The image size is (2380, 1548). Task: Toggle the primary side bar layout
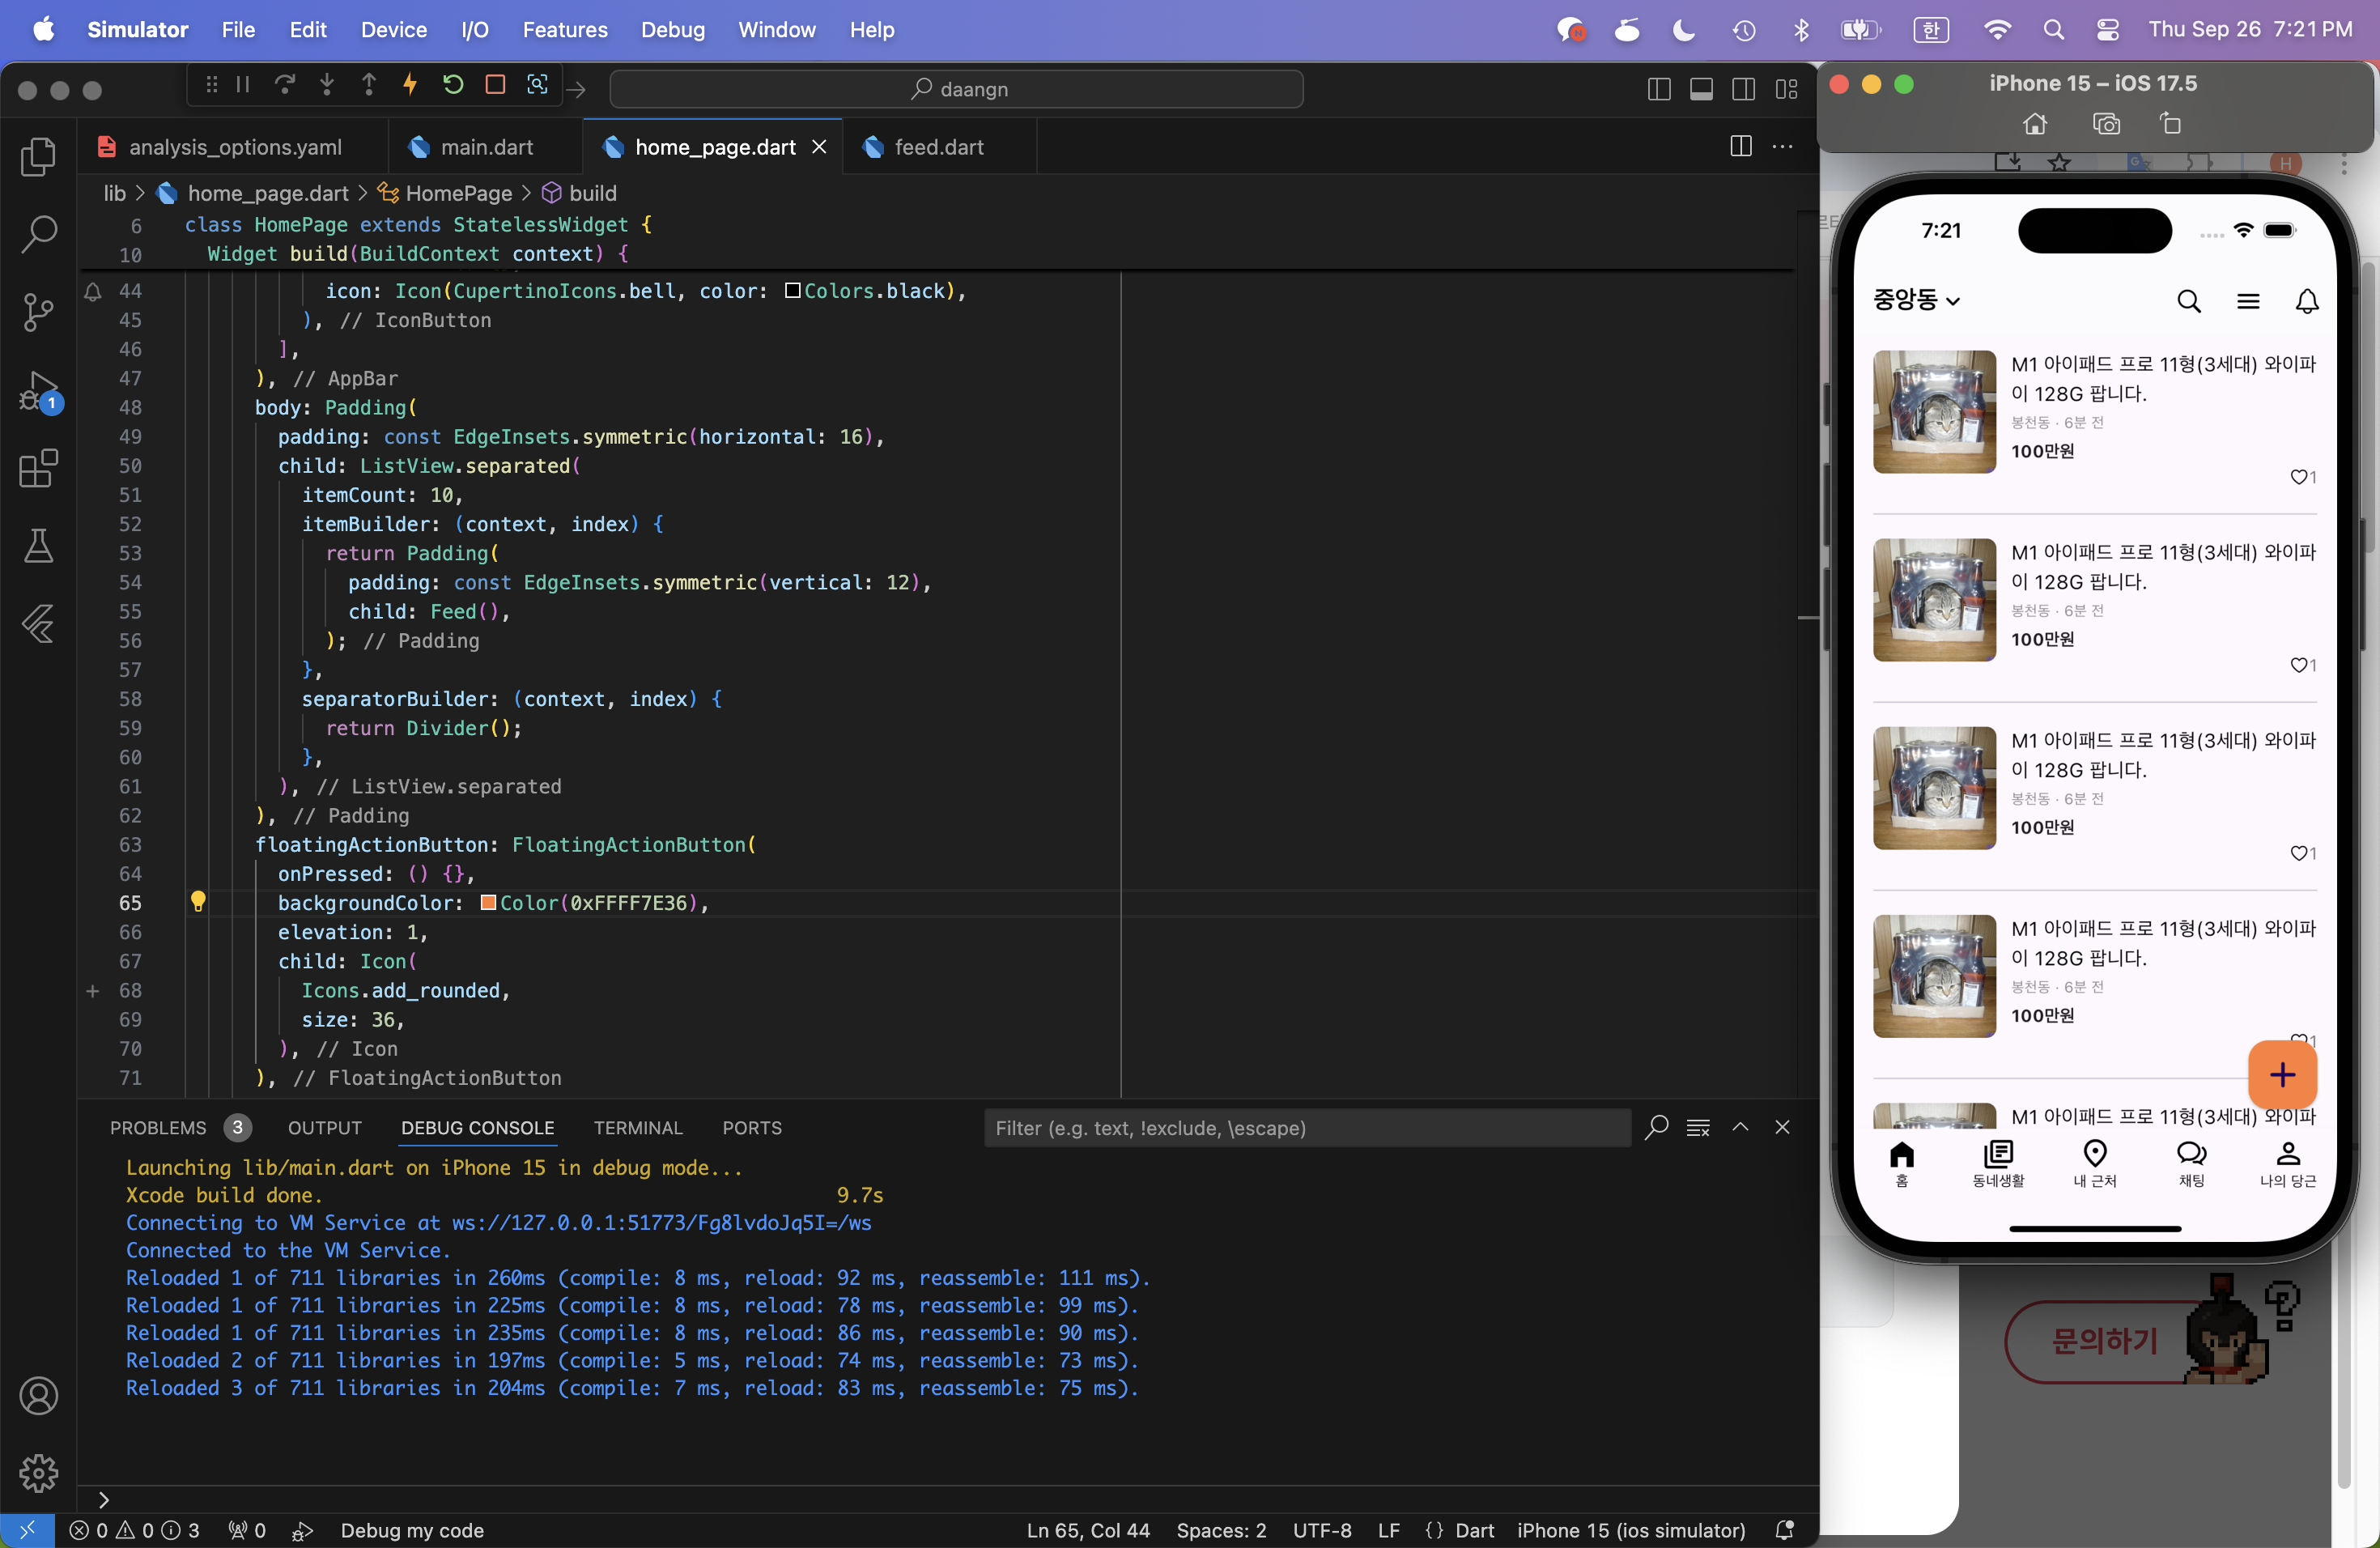[x=1659, y=89]
